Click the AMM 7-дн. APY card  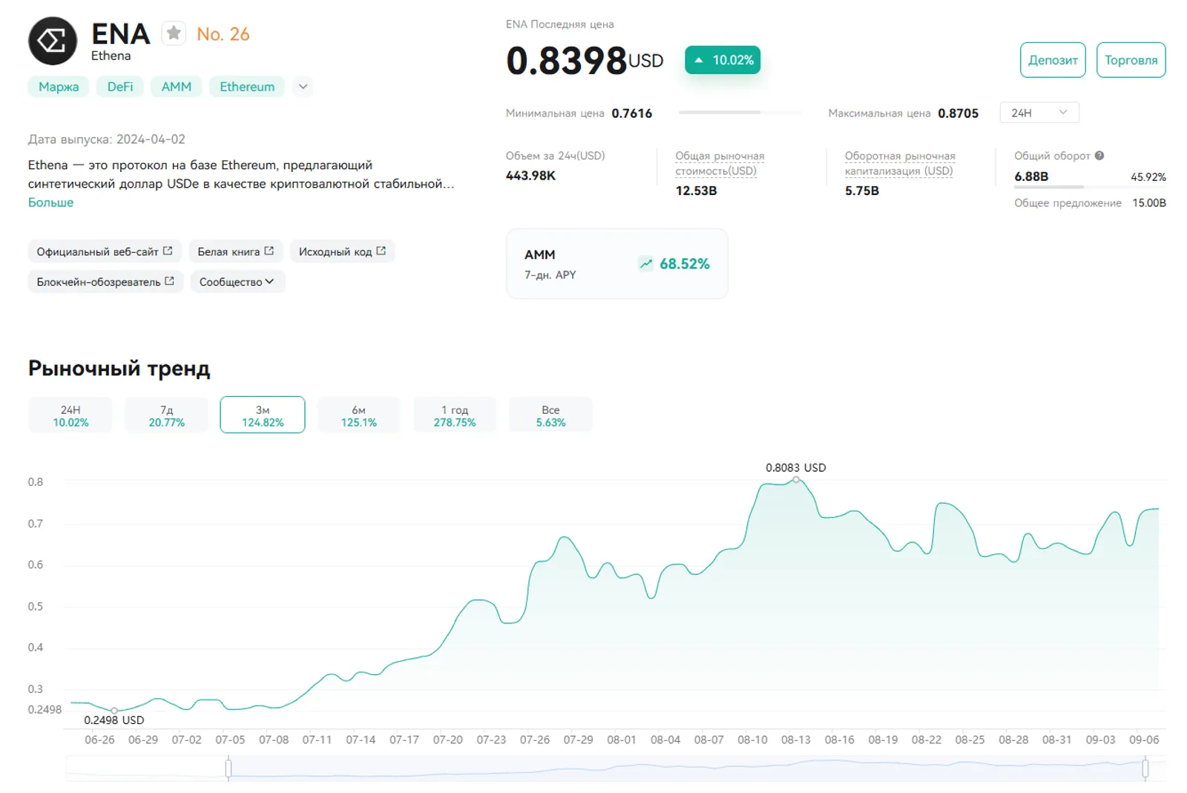point(617,264)
